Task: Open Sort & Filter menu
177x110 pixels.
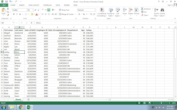Action: pyautogui.click(x=156, y=12)
